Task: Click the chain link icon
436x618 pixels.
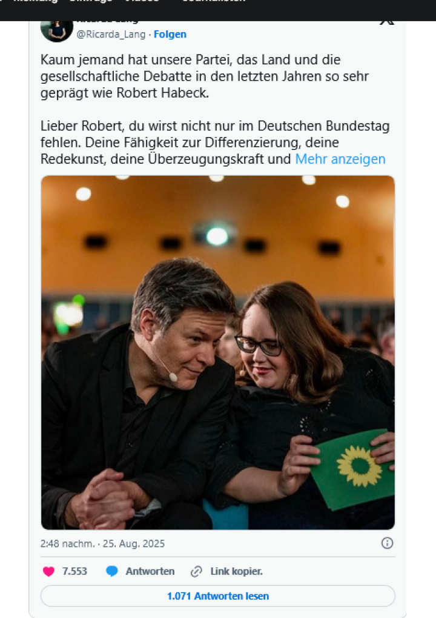Action: [196, 571]
